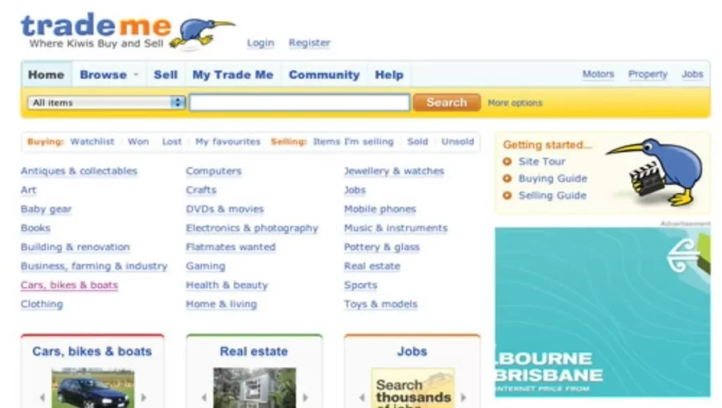722x408 pixels.
Task: Browse DVDs & movies category
Action: pos(225,210)
